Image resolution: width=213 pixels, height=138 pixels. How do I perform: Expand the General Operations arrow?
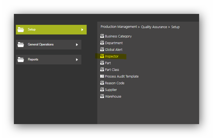tap(77, 45)
